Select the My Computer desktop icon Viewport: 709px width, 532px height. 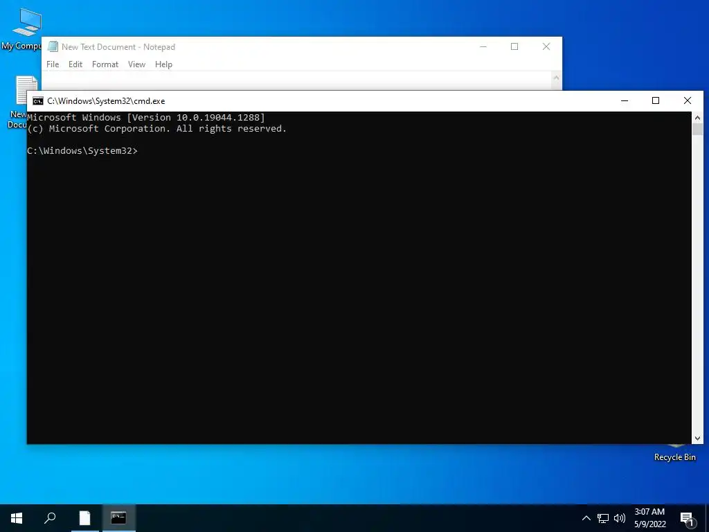pyautogui.click(x=23, y=28)
